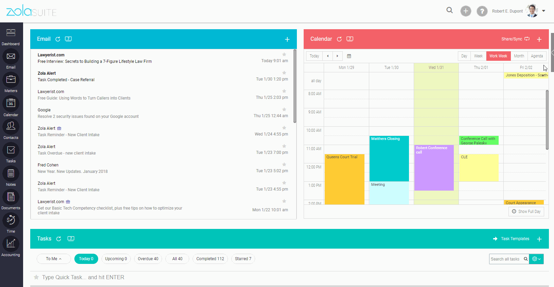Open the Matthers Closing event
554x287 pixels.
pyautogui.click(x=389, y=159)
